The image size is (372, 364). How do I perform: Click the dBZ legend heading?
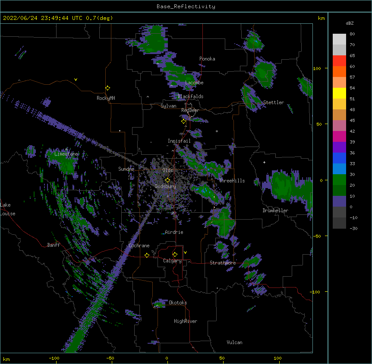(350, 23)
